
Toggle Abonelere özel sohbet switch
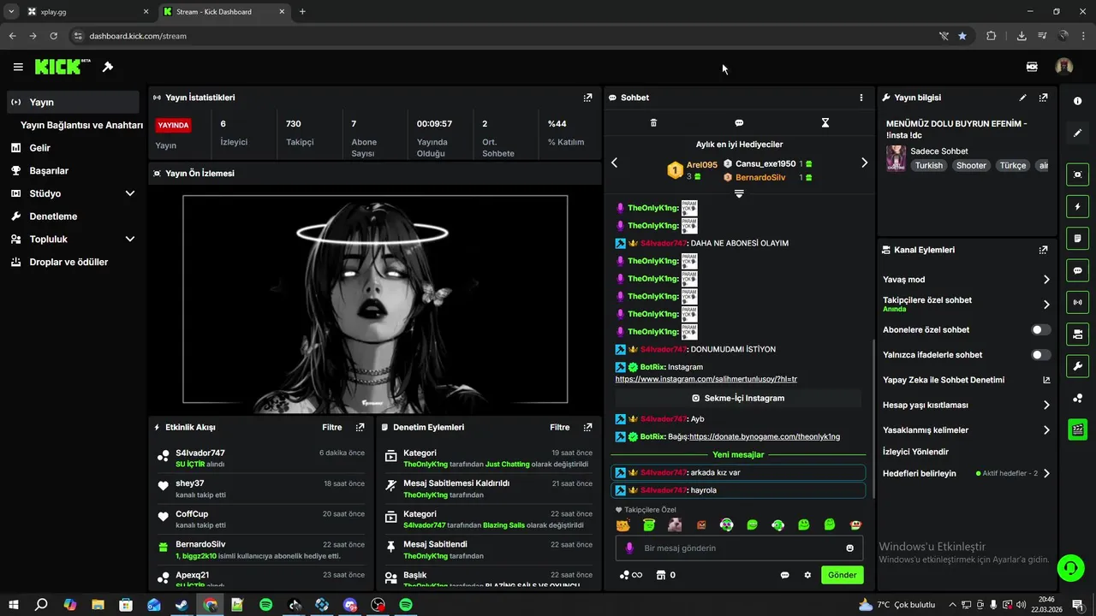(1040, 329)
